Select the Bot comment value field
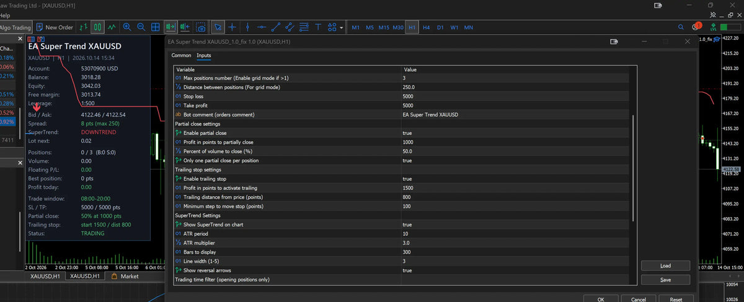This screenshot has height=302, width=744. 515,114
